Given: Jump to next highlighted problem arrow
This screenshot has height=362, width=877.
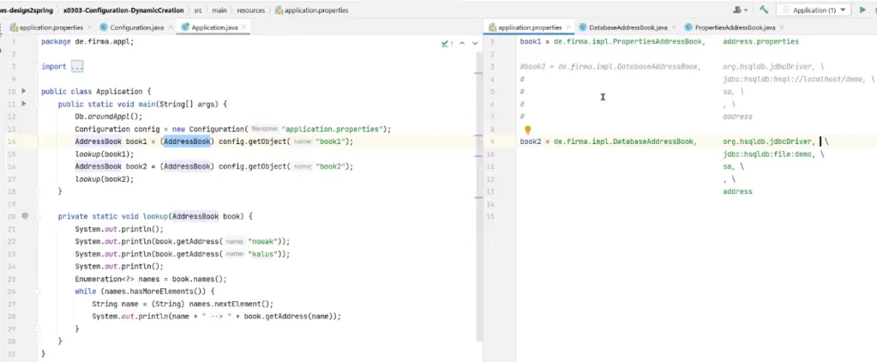Looking at the screenshot, I should point(475,43).
